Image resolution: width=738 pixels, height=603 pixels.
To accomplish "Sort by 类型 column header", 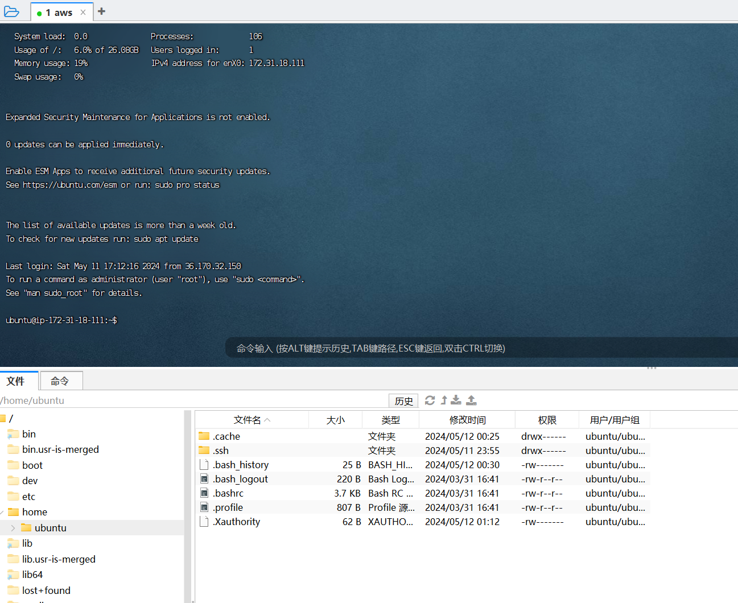I will 391,420.
